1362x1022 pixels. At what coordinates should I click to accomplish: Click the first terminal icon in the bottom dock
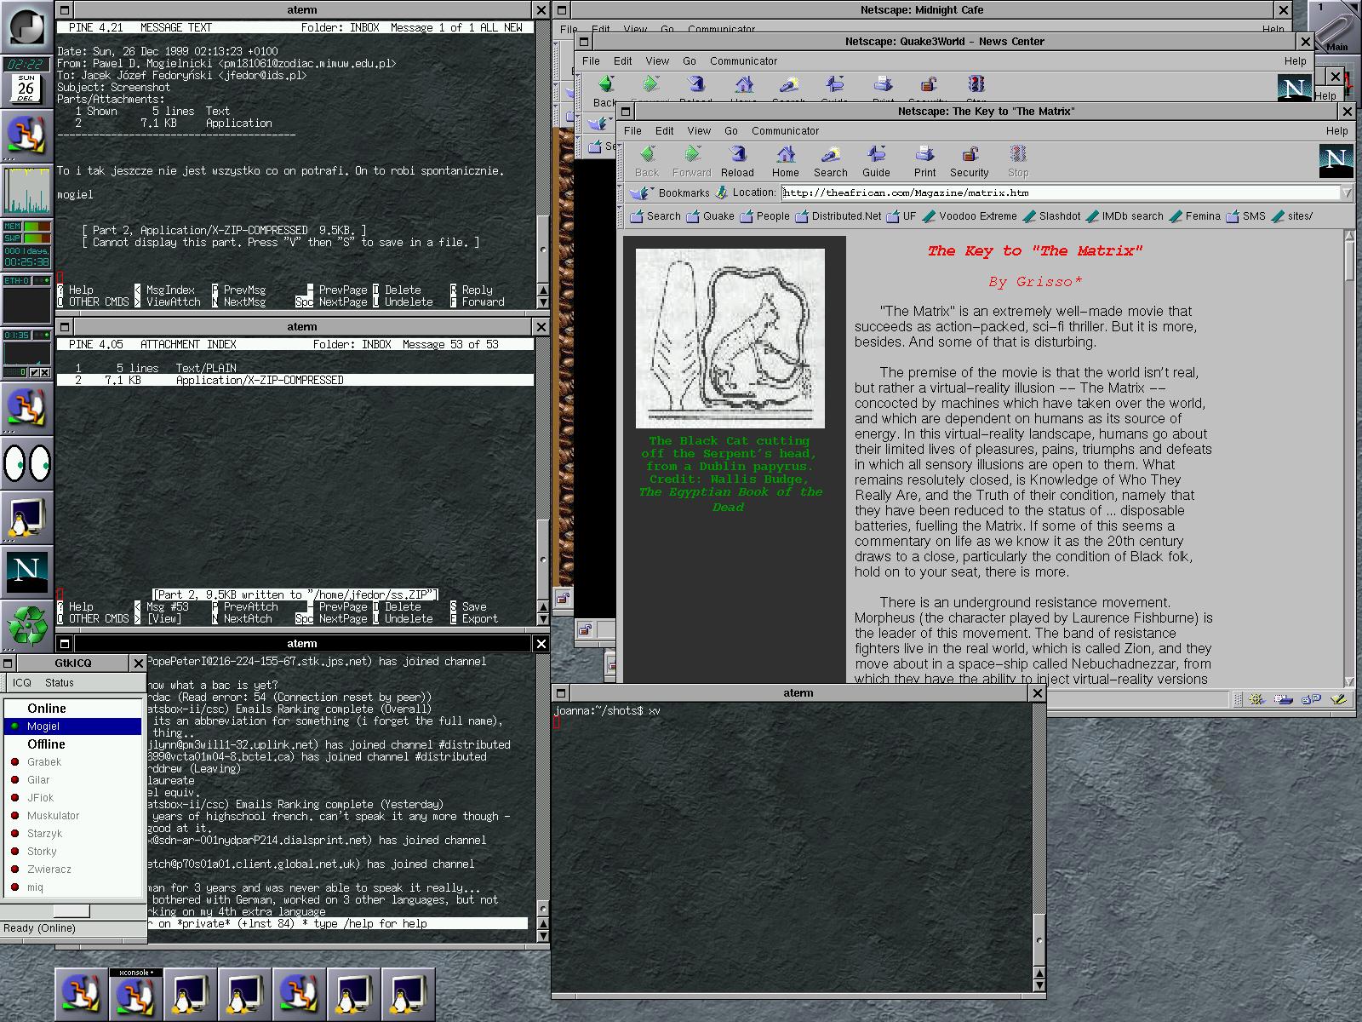[190, 994]
